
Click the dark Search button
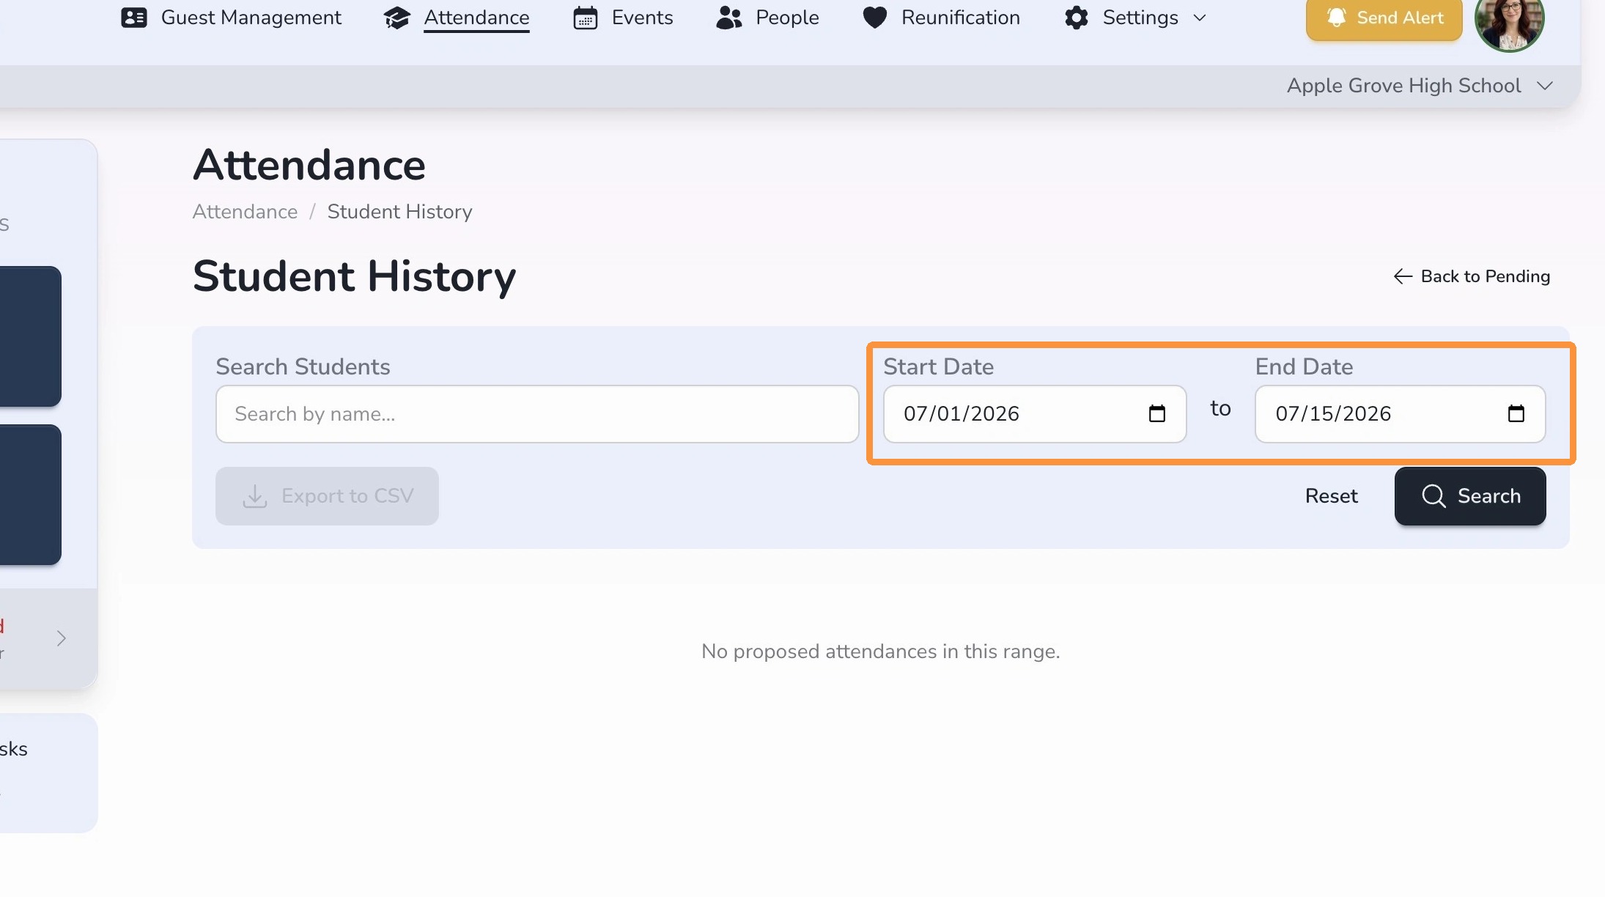point(1470,496)
